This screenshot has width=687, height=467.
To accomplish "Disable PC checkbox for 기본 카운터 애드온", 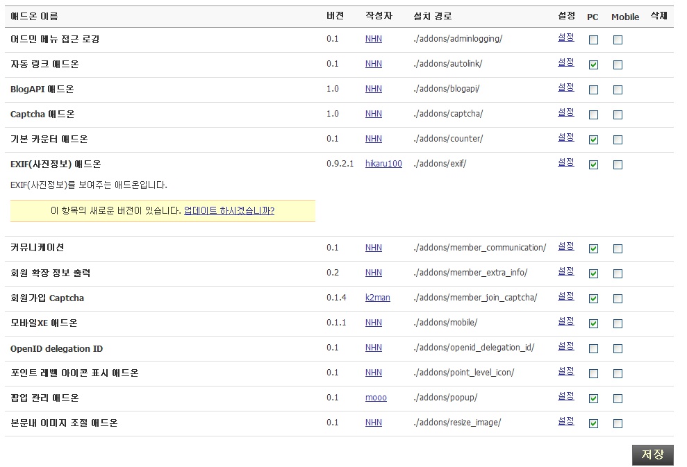I will coord(593,139).
